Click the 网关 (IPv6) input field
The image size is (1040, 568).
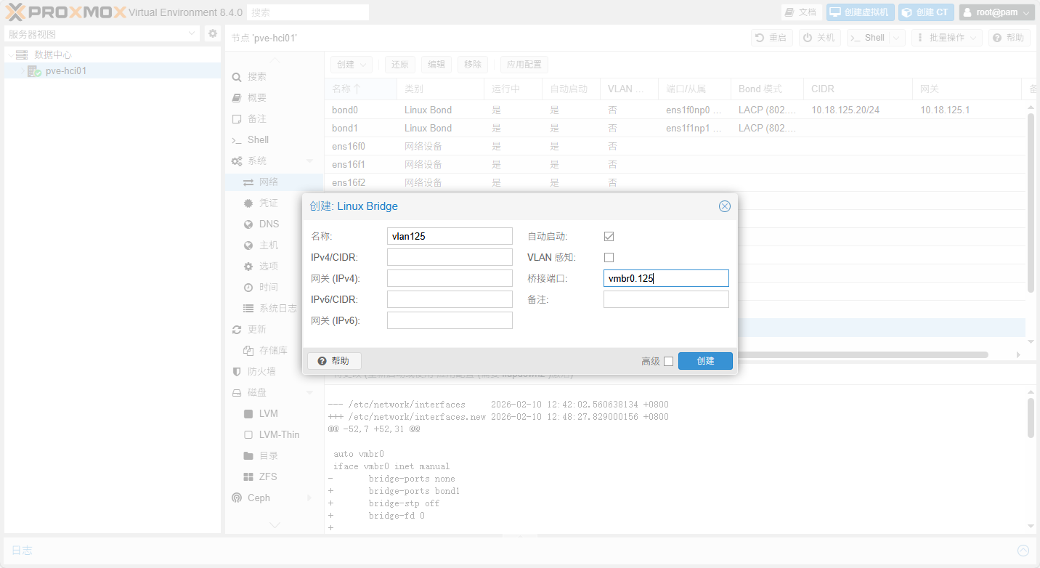point(450,320)
